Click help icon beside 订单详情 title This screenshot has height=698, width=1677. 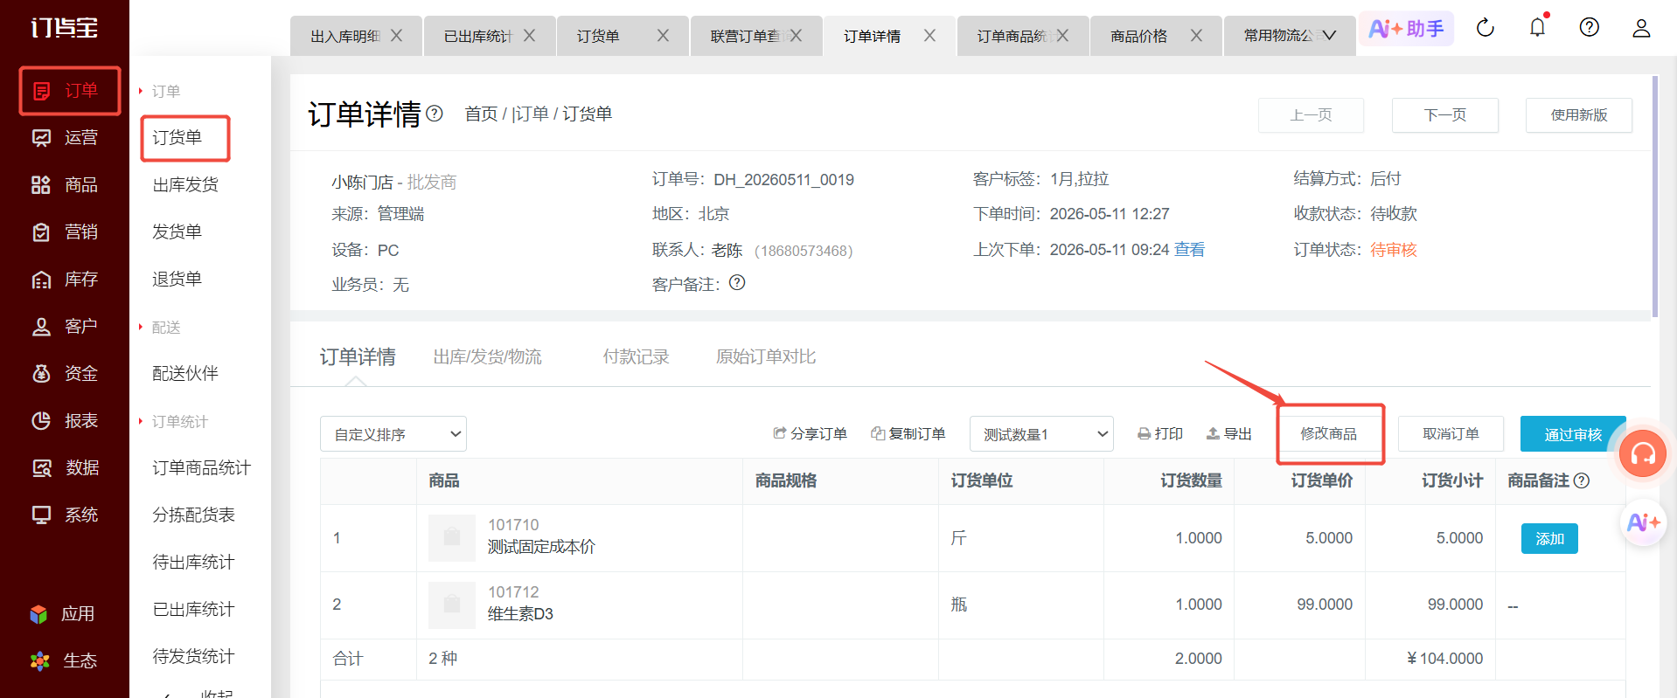coord(435,113)
